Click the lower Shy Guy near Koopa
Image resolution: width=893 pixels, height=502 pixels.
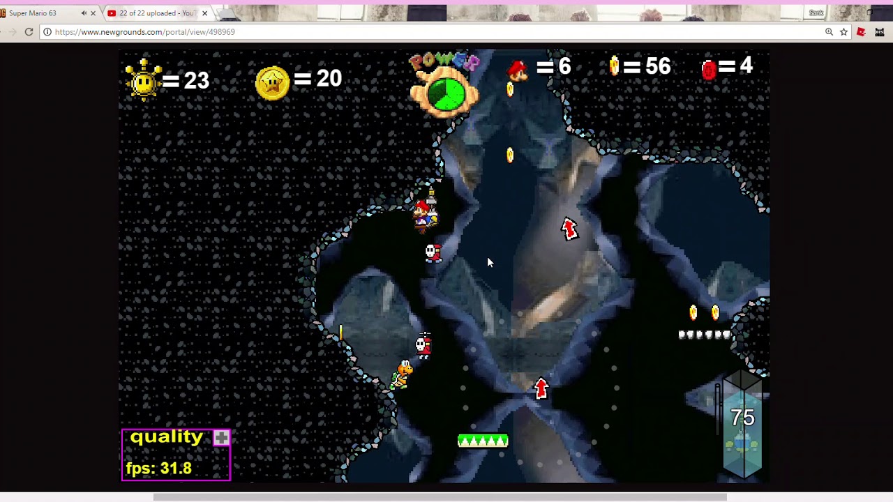pyautogui.click(x=423, y=344)
